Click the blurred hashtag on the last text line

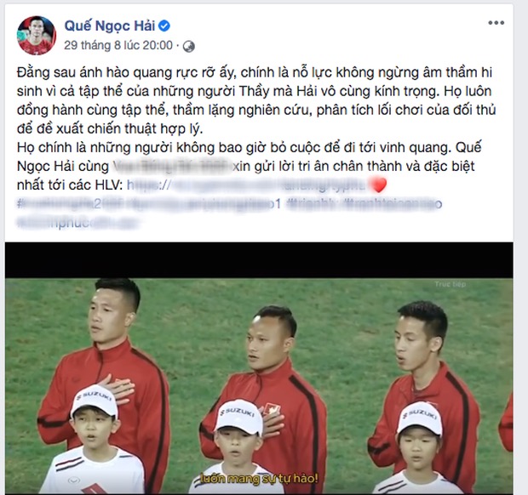pyautogui.click(x=77, y=223)
